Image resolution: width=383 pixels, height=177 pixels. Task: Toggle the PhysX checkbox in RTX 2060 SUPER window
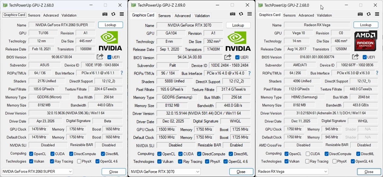79,161
